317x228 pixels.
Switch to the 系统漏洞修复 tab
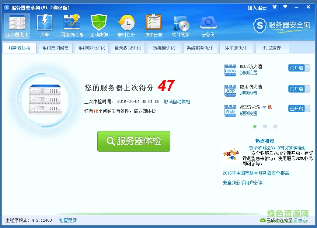[x=55, y=48]
